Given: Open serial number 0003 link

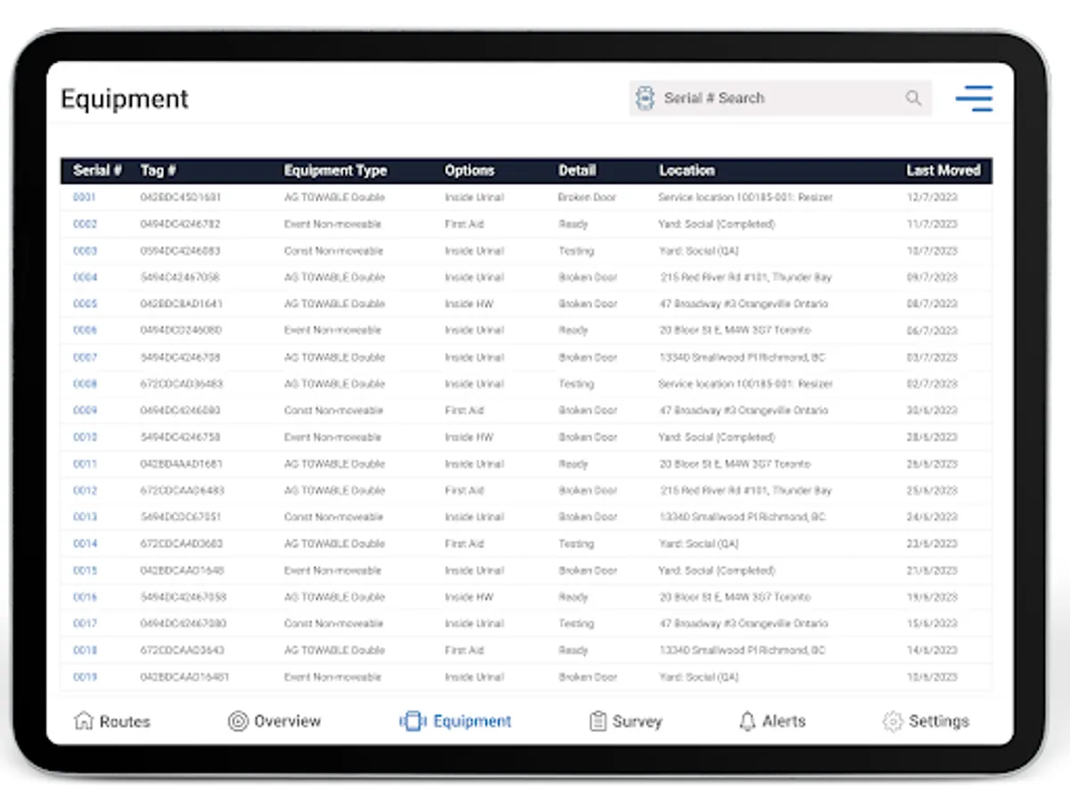Looking at the screenshot, I should point(85,250).
